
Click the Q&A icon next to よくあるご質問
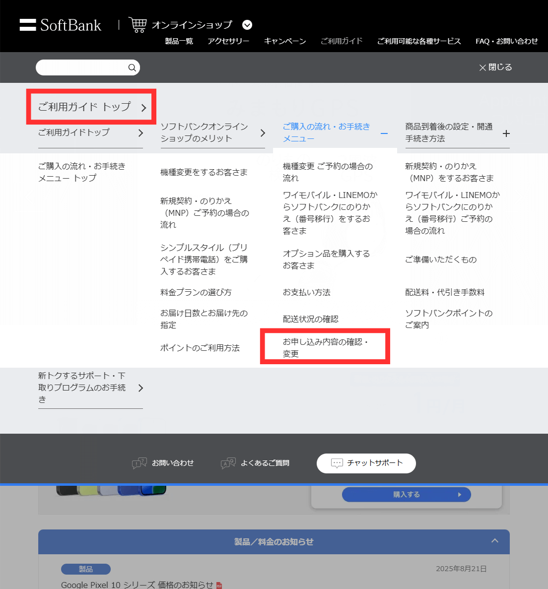228,462
